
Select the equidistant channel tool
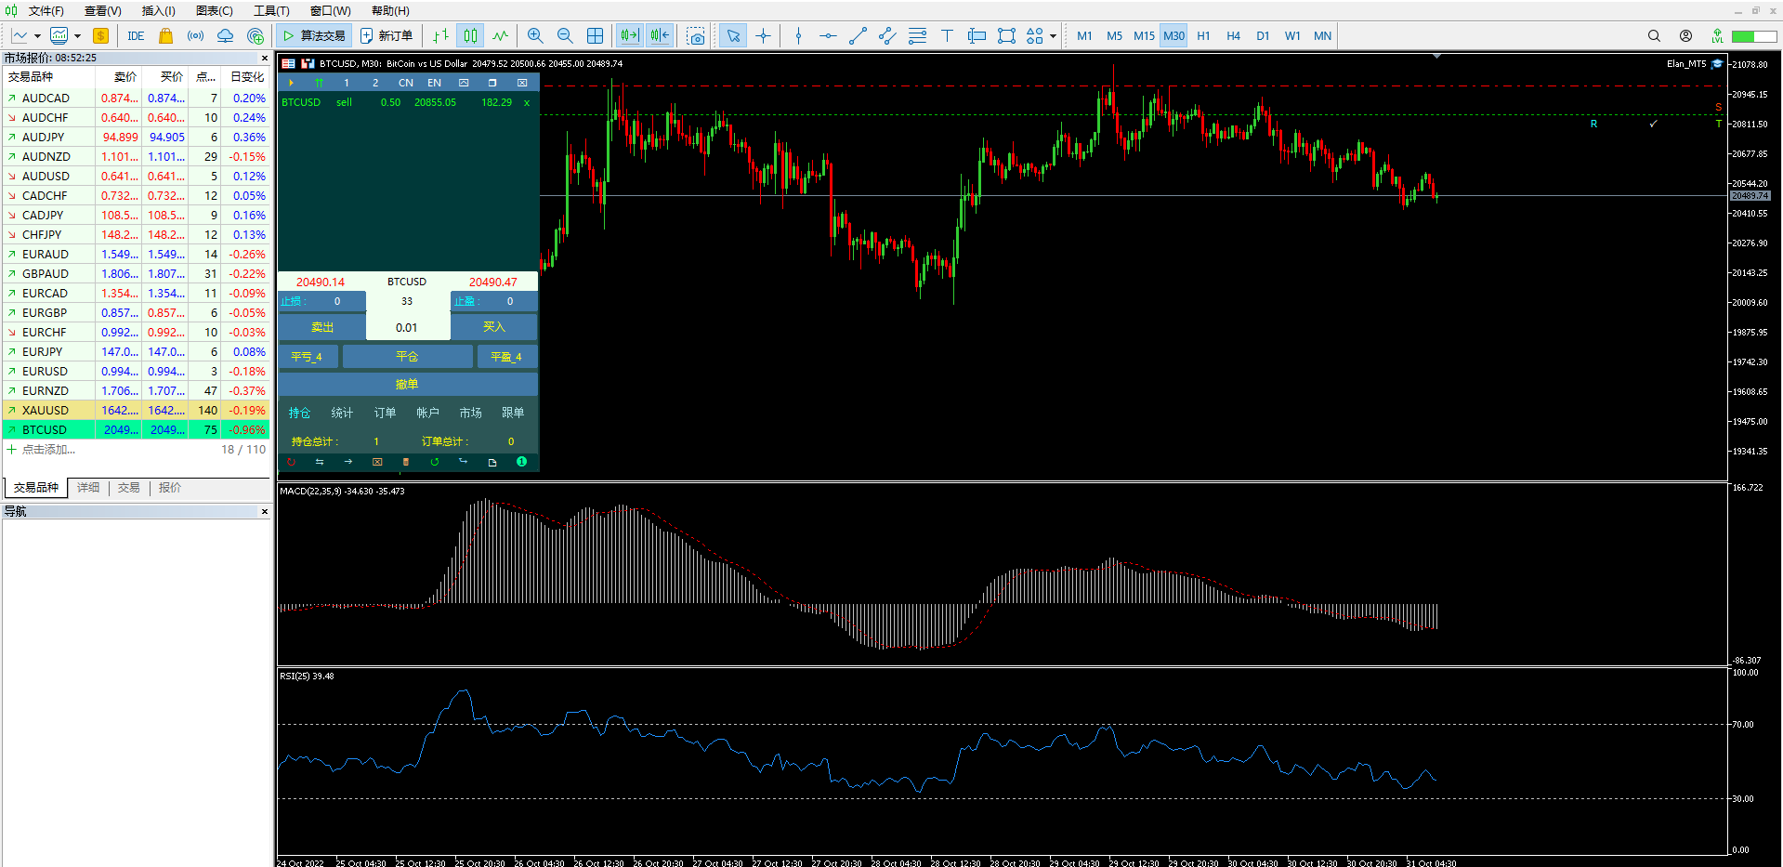(887, 36)
